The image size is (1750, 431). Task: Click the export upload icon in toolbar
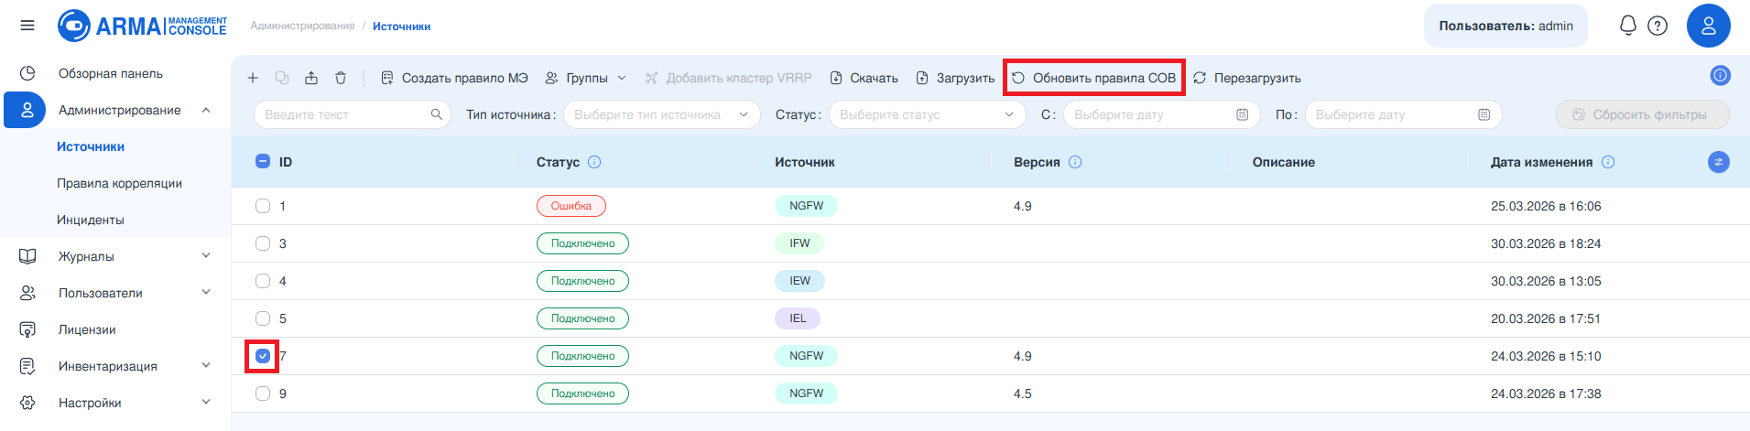(311, 78)
